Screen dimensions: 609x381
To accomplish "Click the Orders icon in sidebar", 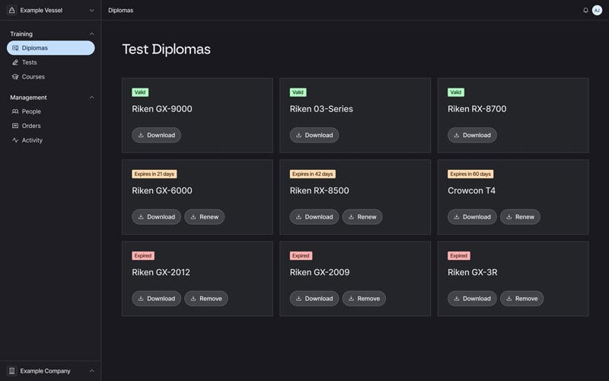I will tap(15, 126).
